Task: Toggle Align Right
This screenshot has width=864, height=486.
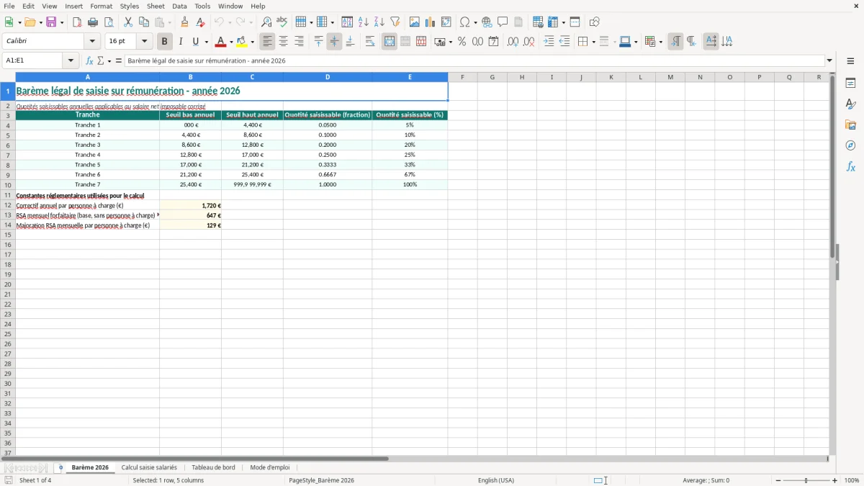Action: tap(300, 42)
